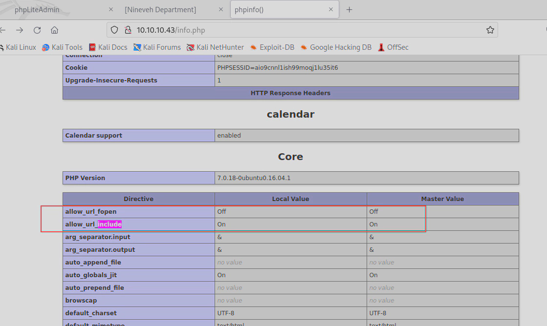Viewport: 547px width, 326px height.
Task: Bookmark this page with the star icon
Action: 490,30
